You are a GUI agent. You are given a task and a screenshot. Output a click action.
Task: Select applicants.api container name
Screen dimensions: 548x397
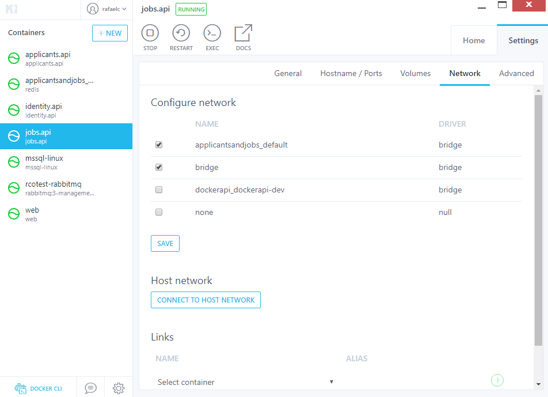(48, 55)
